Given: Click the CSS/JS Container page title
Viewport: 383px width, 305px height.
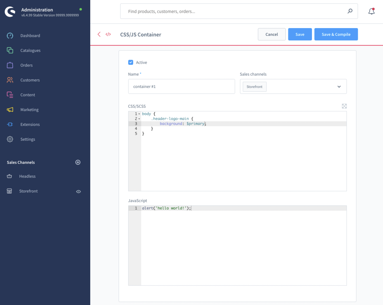Looking at the screenshot, I should click(141, 35).
